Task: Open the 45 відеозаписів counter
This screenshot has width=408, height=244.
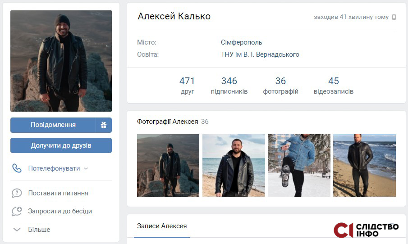Action: (334, 86)
